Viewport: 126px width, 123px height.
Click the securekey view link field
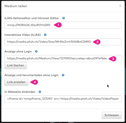tap(63, 58)
